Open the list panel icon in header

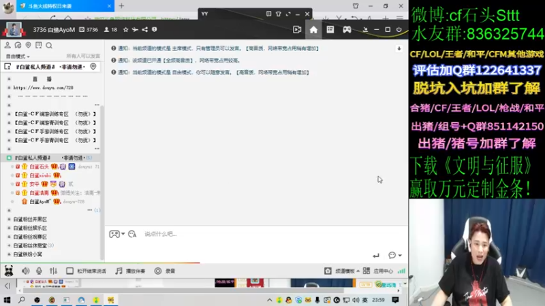tap(330, 30)
